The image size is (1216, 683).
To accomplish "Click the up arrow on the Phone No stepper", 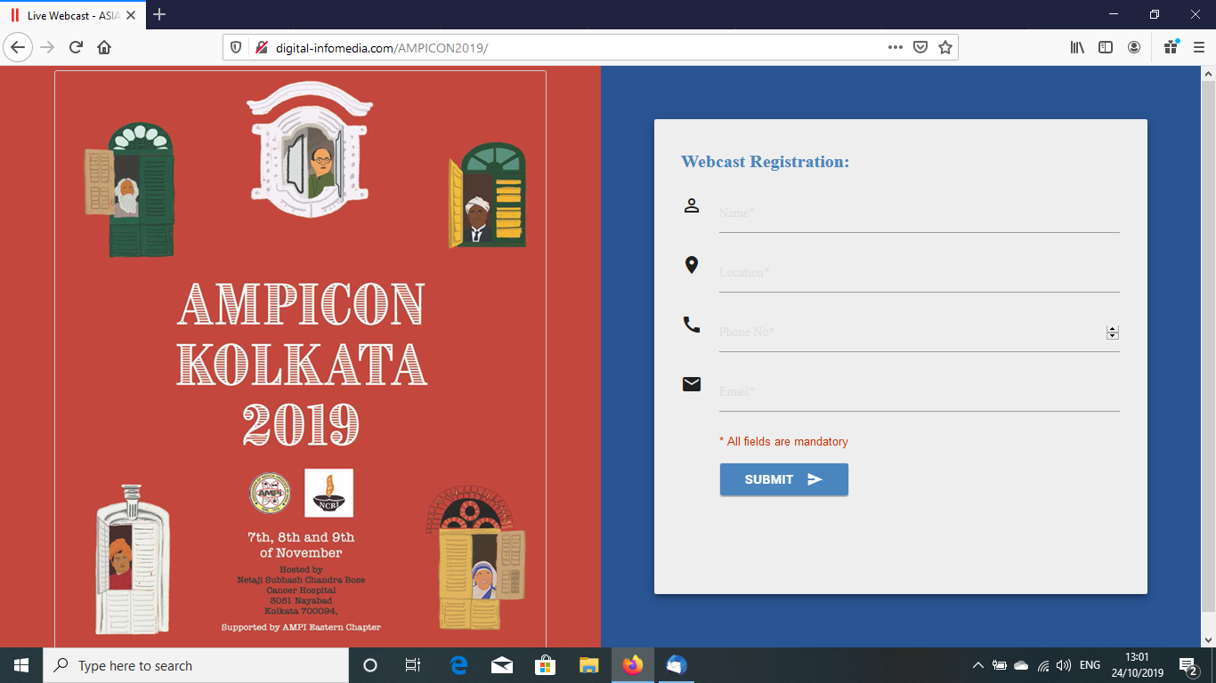I will click(1112, 328).
